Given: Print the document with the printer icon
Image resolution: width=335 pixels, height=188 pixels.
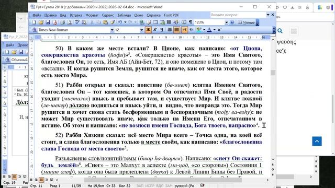Looking at the screenshot, I should pyautogui.click(x=62, y=22).
